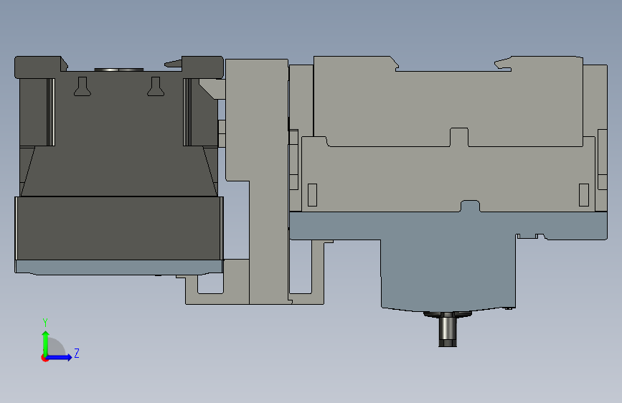Select the blue-gray base strip under the dark housing
This screenshot has width=622, height=403.
(x=119, y=267)
